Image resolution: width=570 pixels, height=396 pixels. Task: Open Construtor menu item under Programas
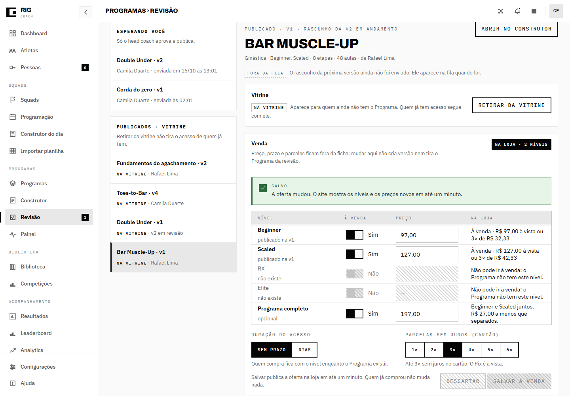tap(49, 200)
